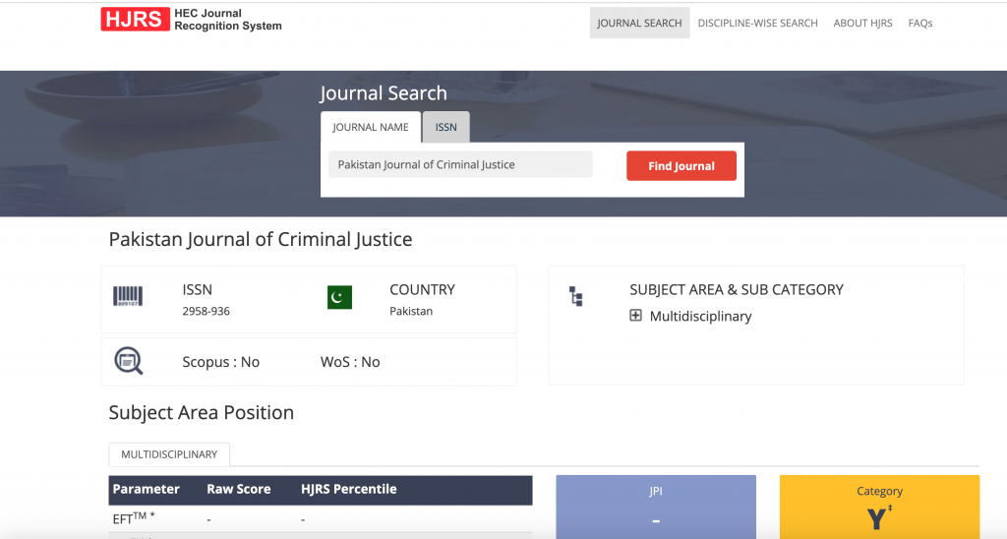This screenshot has height=539, width=1007.
Task: Select the Journal Name search tab
Action: click(x=371, y=127)
